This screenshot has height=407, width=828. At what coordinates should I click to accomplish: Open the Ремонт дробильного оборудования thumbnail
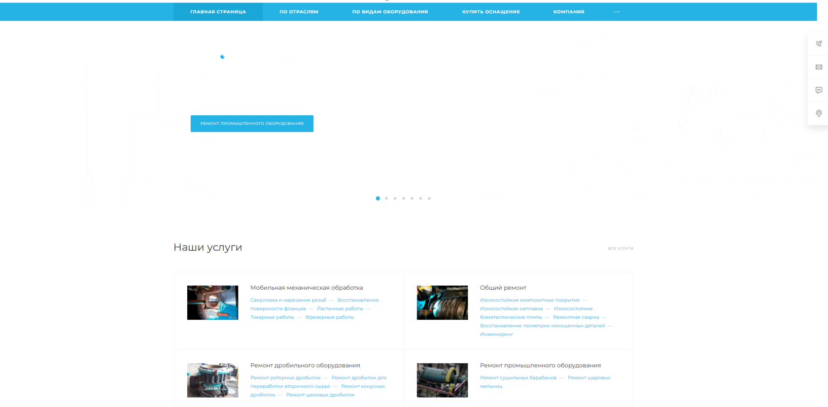(212, 380)
